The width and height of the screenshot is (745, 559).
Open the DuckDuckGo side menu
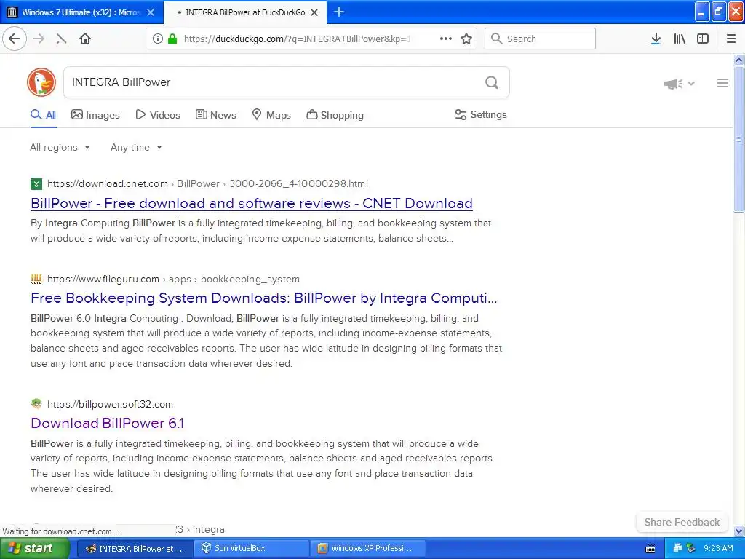(x=722, y=83)
